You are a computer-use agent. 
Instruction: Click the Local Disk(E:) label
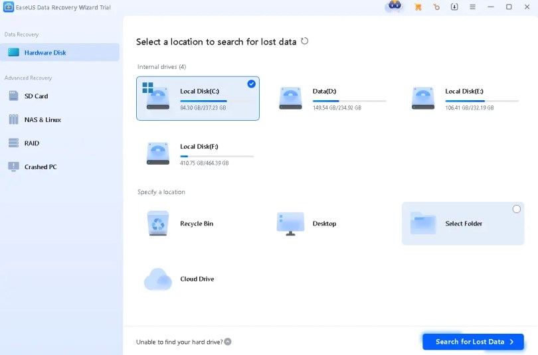point(464,91)
